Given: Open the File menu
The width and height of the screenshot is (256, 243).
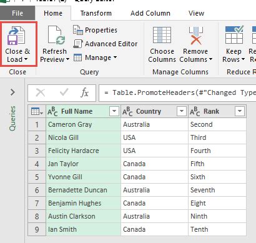Looking at the screenshot, I should pos(17,13).
